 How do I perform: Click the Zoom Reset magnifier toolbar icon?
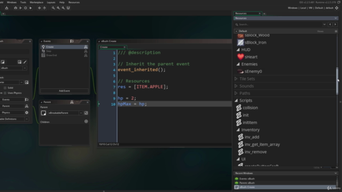pyautogui.click(x=58, y=8)
